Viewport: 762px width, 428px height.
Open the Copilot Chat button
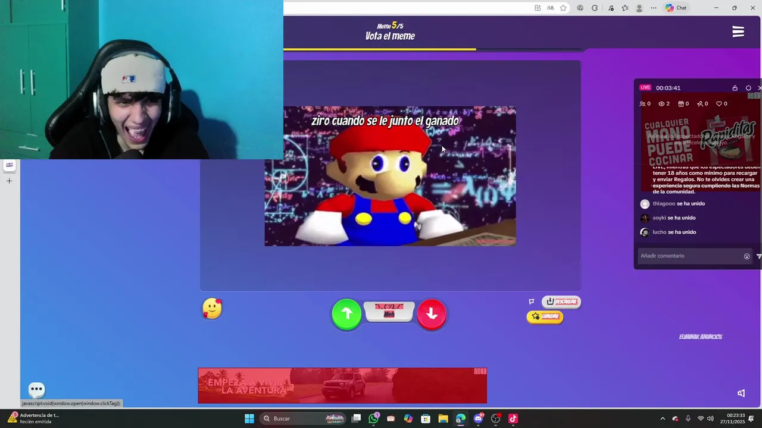pos(676,8)
